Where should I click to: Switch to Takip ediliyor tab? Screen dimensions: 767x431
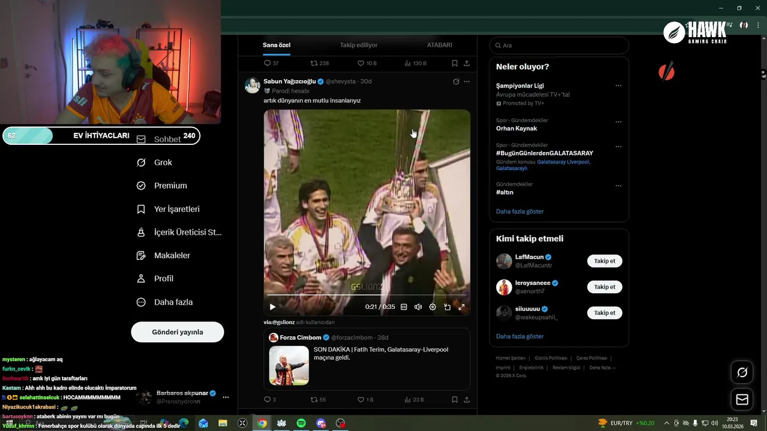[x=359, y=45]
